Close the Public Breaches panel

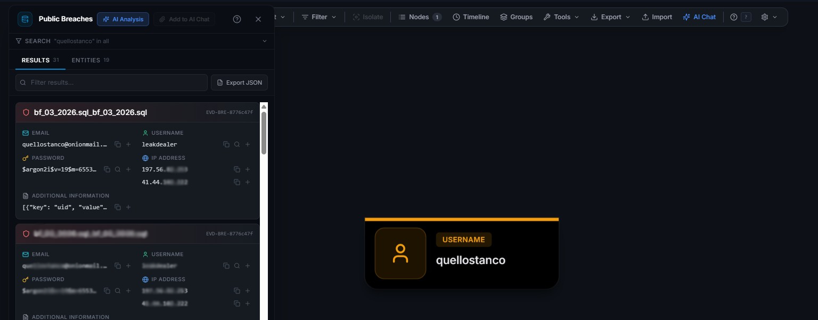258,19
